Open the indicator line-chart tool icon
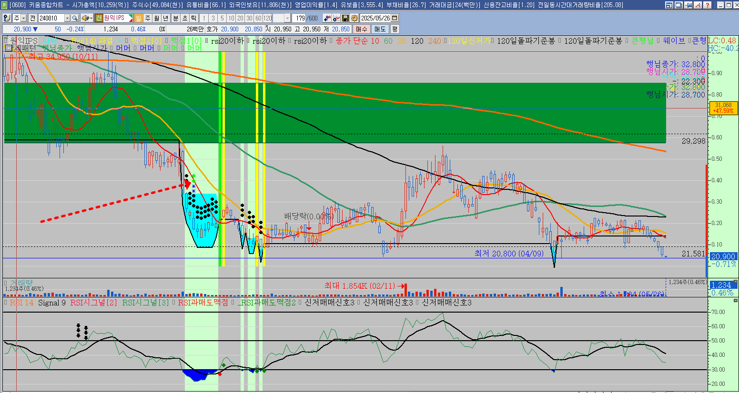The height and width of the screenshot is (393, 739). tap(336, 18)
